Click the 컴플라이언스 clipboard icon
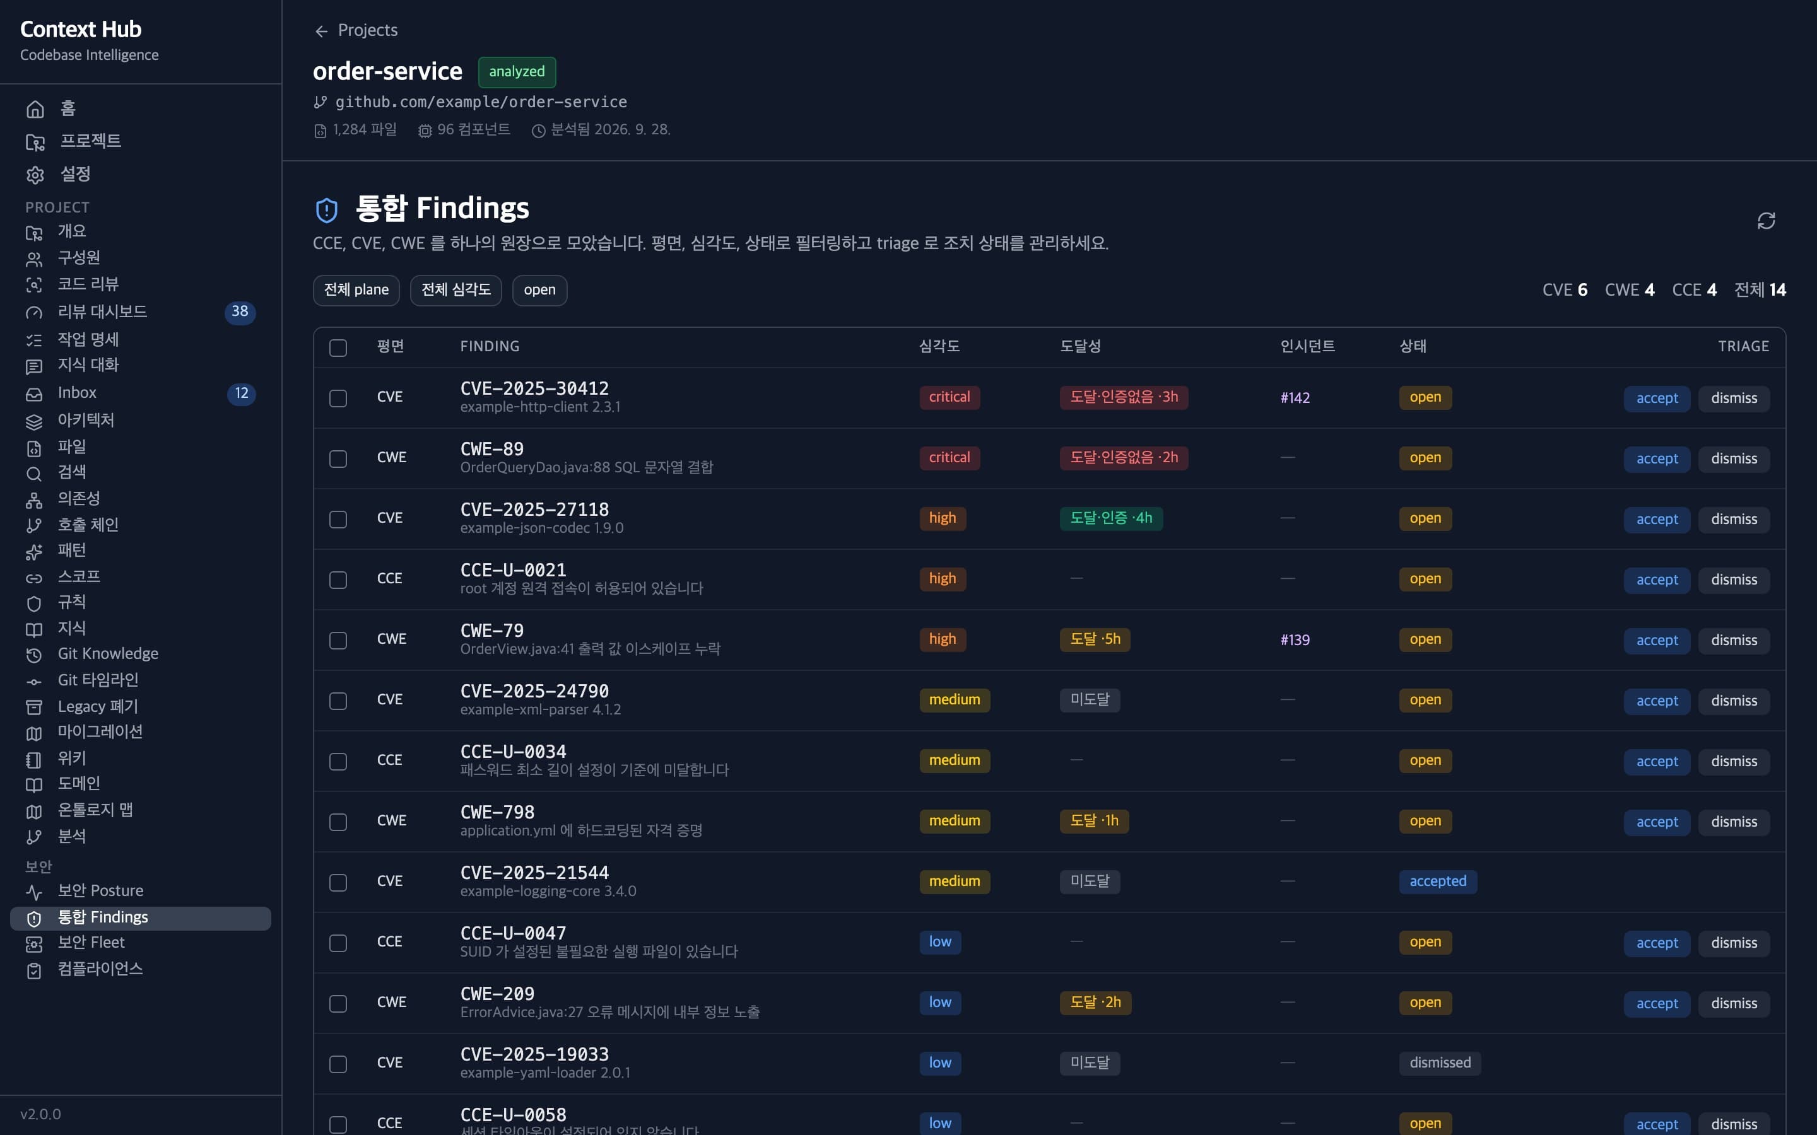The image size is (1817, 1135). [x=34, y=970]
